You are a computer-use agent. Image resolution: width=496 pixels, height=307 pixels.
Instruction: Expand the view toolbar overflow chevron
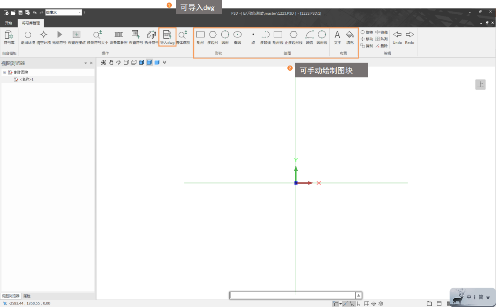point(165,62)
